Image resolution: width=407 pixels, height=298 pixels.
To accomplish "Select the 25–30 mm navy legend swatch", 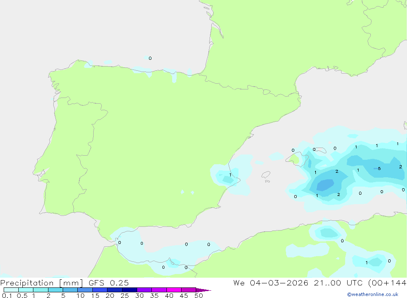I will point(129,290).
